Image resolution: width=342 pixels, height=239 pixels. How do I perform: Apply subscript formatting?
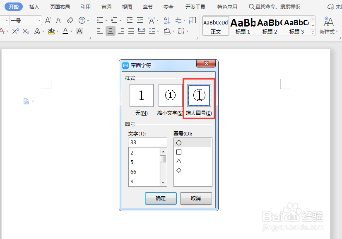pos(26,31)
